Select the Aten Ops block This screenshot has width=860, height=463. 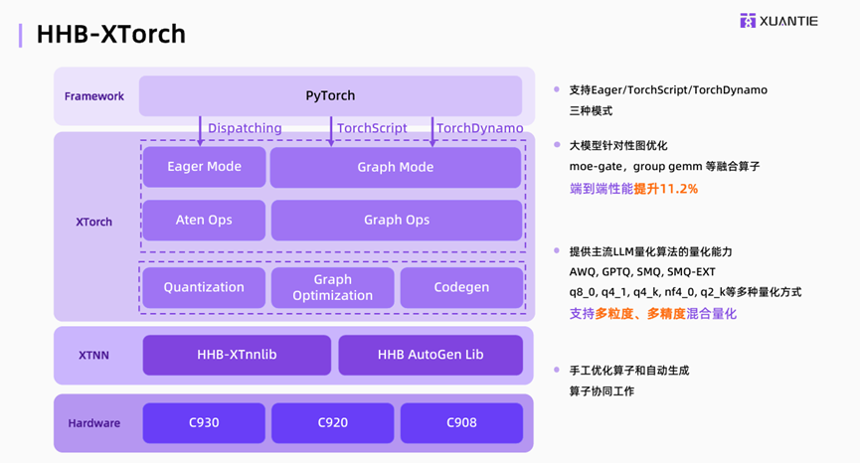pyautogui.click(x=204, y=221)
